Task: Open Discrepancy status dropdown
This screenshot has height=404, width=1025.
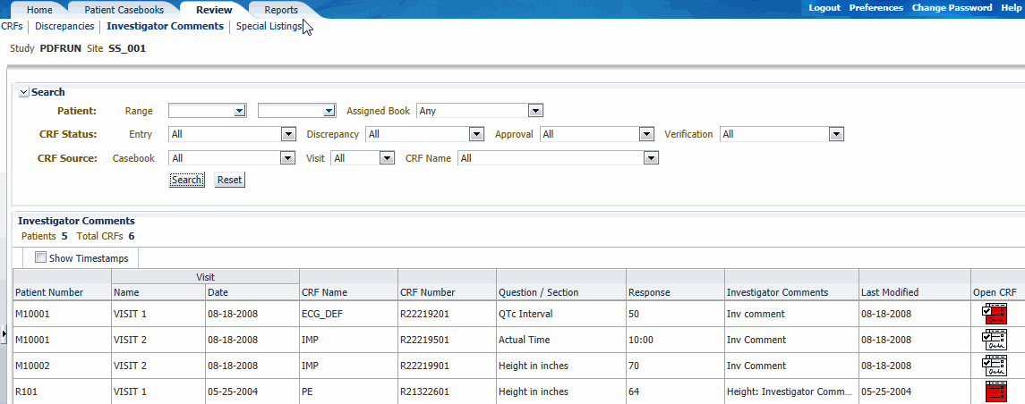Action: 476,134
